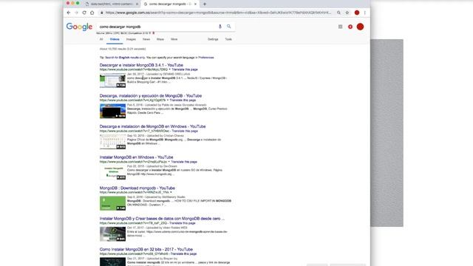Image resolution: width=473 pixels, height=266 pixels.
Task: Click the browser forward arrow
Action: 76,13
